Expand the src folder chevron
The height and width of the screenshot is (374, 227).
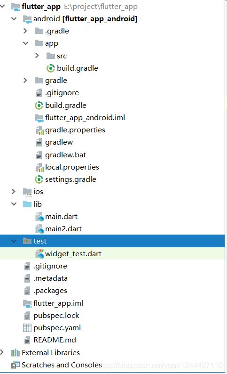[x=37, y=56]
